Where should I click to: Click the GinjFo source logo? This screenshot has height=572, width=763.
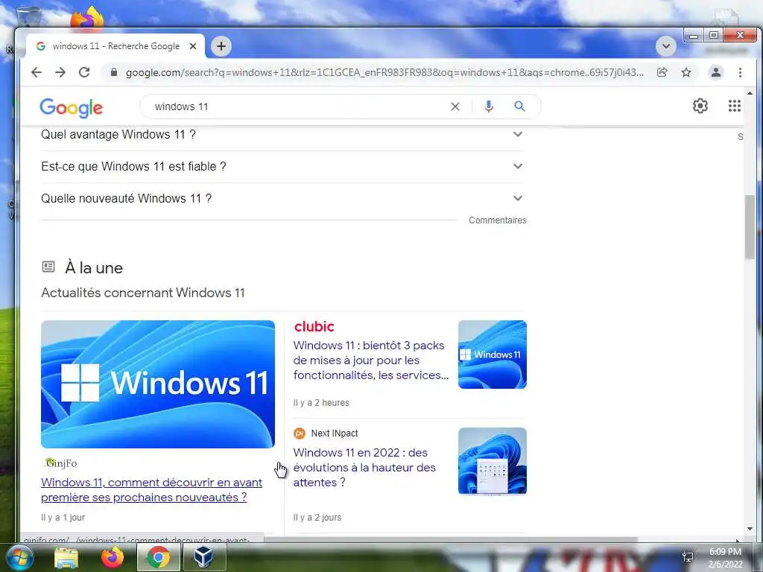pyautogui.click(x=61, y=463)
